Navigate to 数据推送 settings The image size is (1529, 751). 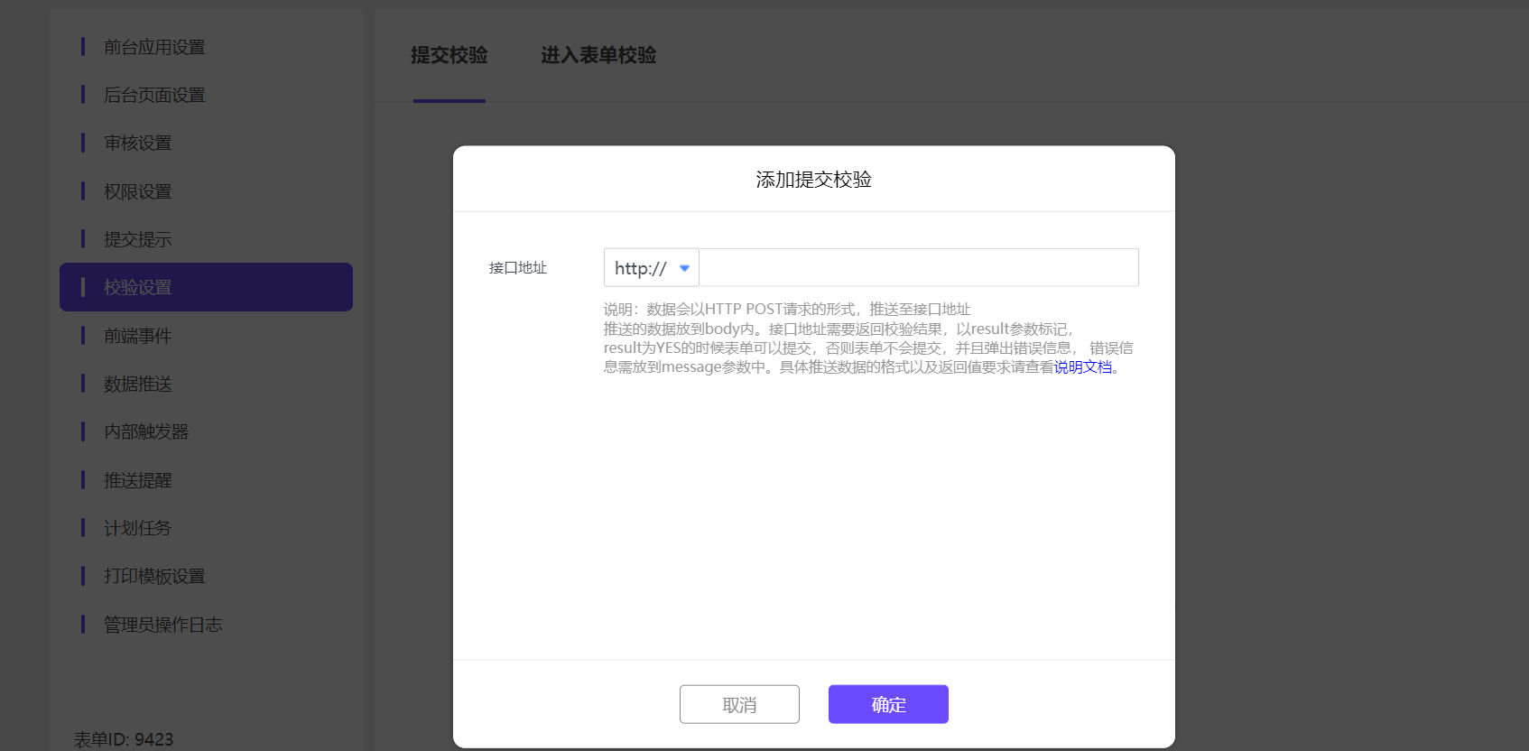137,384
